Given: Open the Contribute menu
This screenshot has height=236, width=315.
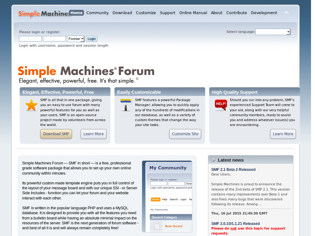Looking at the screenshot, I should coord(237,13).
